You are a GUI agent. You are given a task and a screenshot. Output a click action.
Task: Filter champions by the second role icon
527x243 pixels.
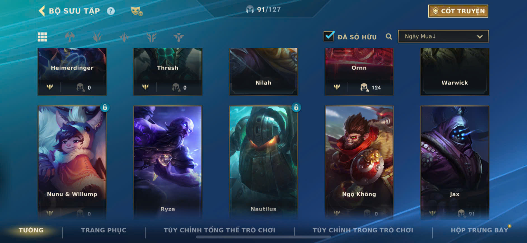coord(97,37)
